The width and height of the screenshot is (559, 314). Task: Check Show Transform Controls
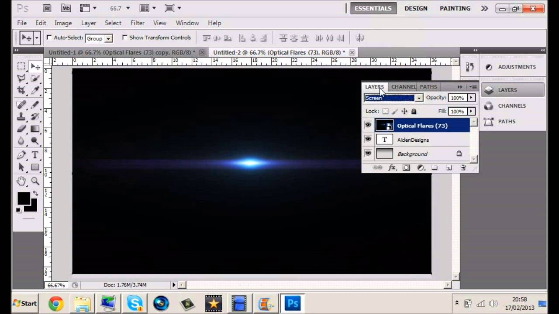[x=125, y=38]
